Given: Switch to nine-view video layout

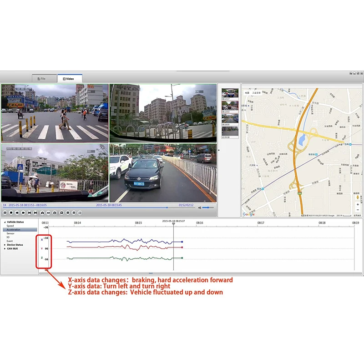Looking at the screenshot, I should (74, 212).
